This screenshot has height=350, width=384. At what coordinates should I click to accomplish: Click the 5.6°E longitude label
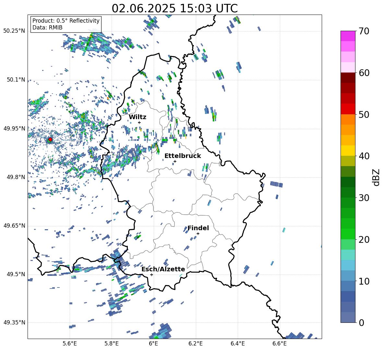(x=70, y=344)
